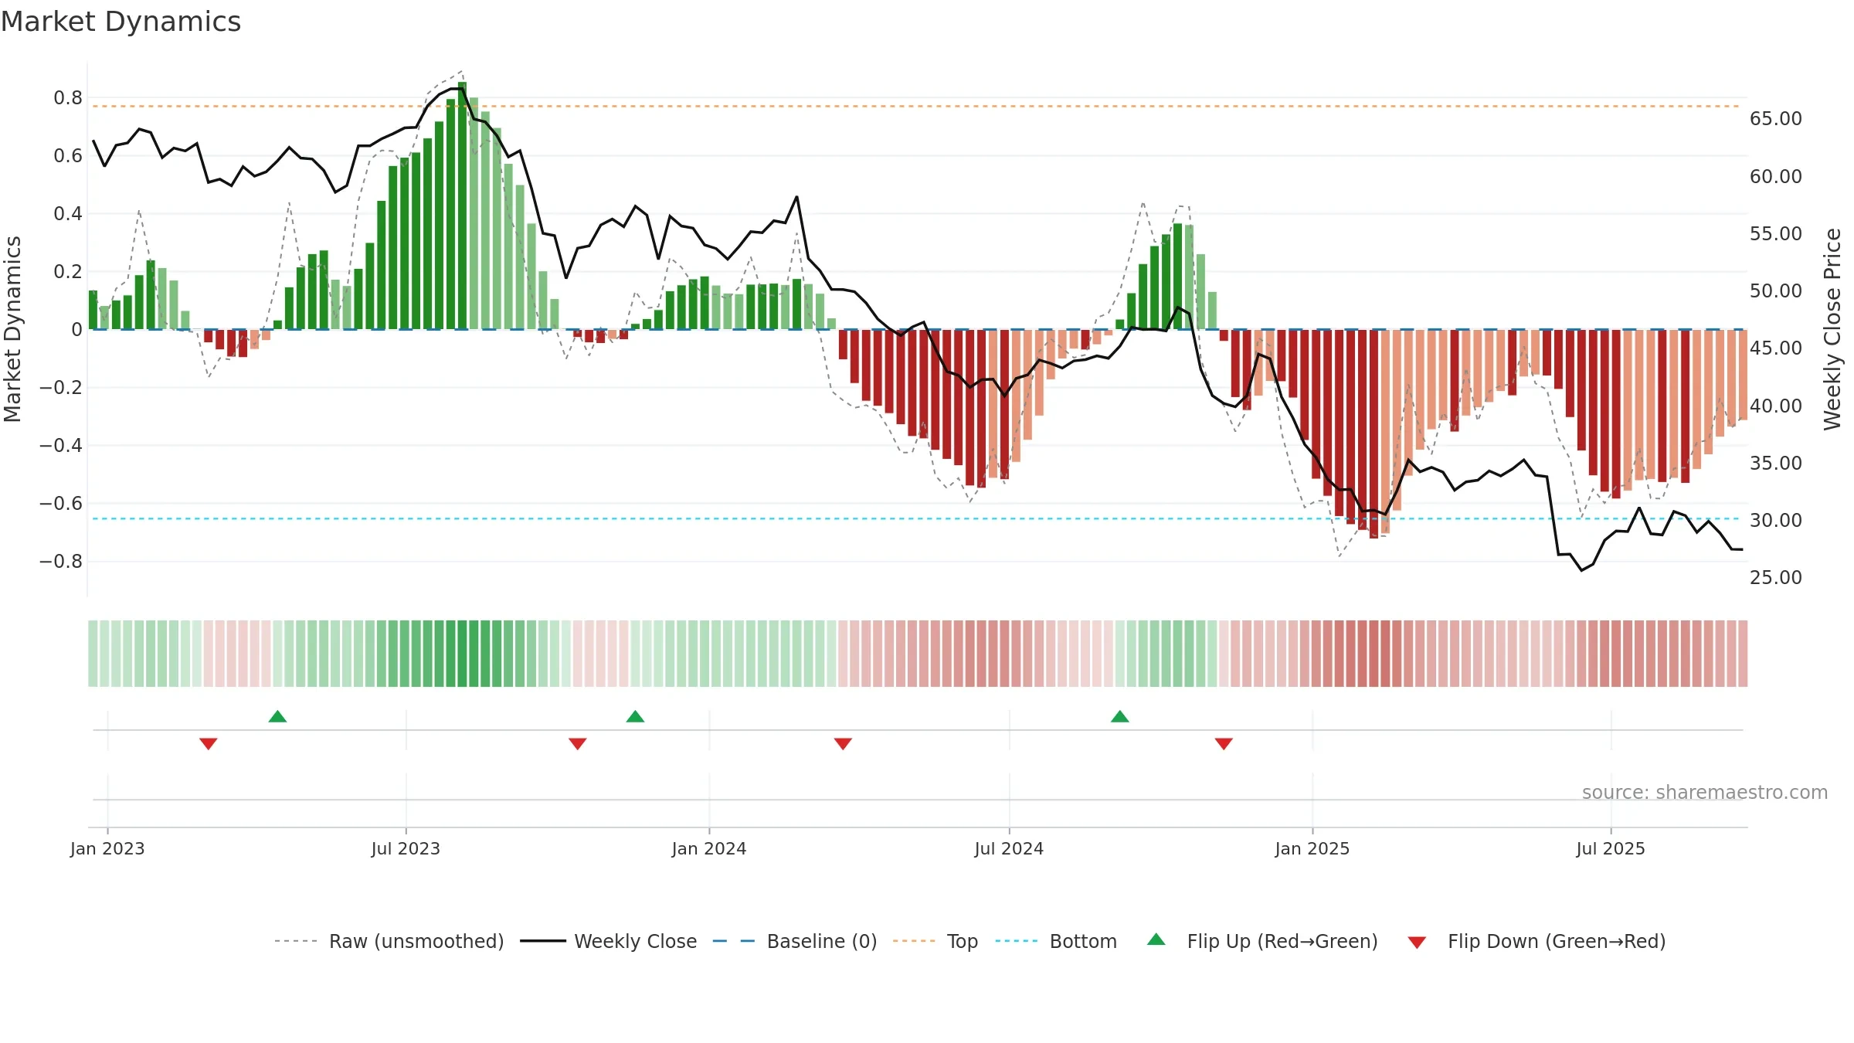This screenshot has height=1043, width=1854.
Task: Click the Weekly Close Price axis title
Action: point(1832,329)
